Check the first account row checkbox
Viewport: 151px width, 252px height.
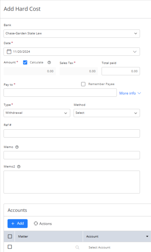(10, 247)
